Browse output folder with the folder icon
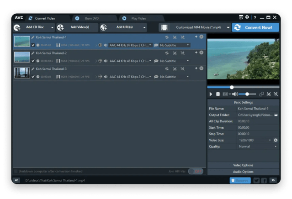292x199 pixels. pos(276,115)
